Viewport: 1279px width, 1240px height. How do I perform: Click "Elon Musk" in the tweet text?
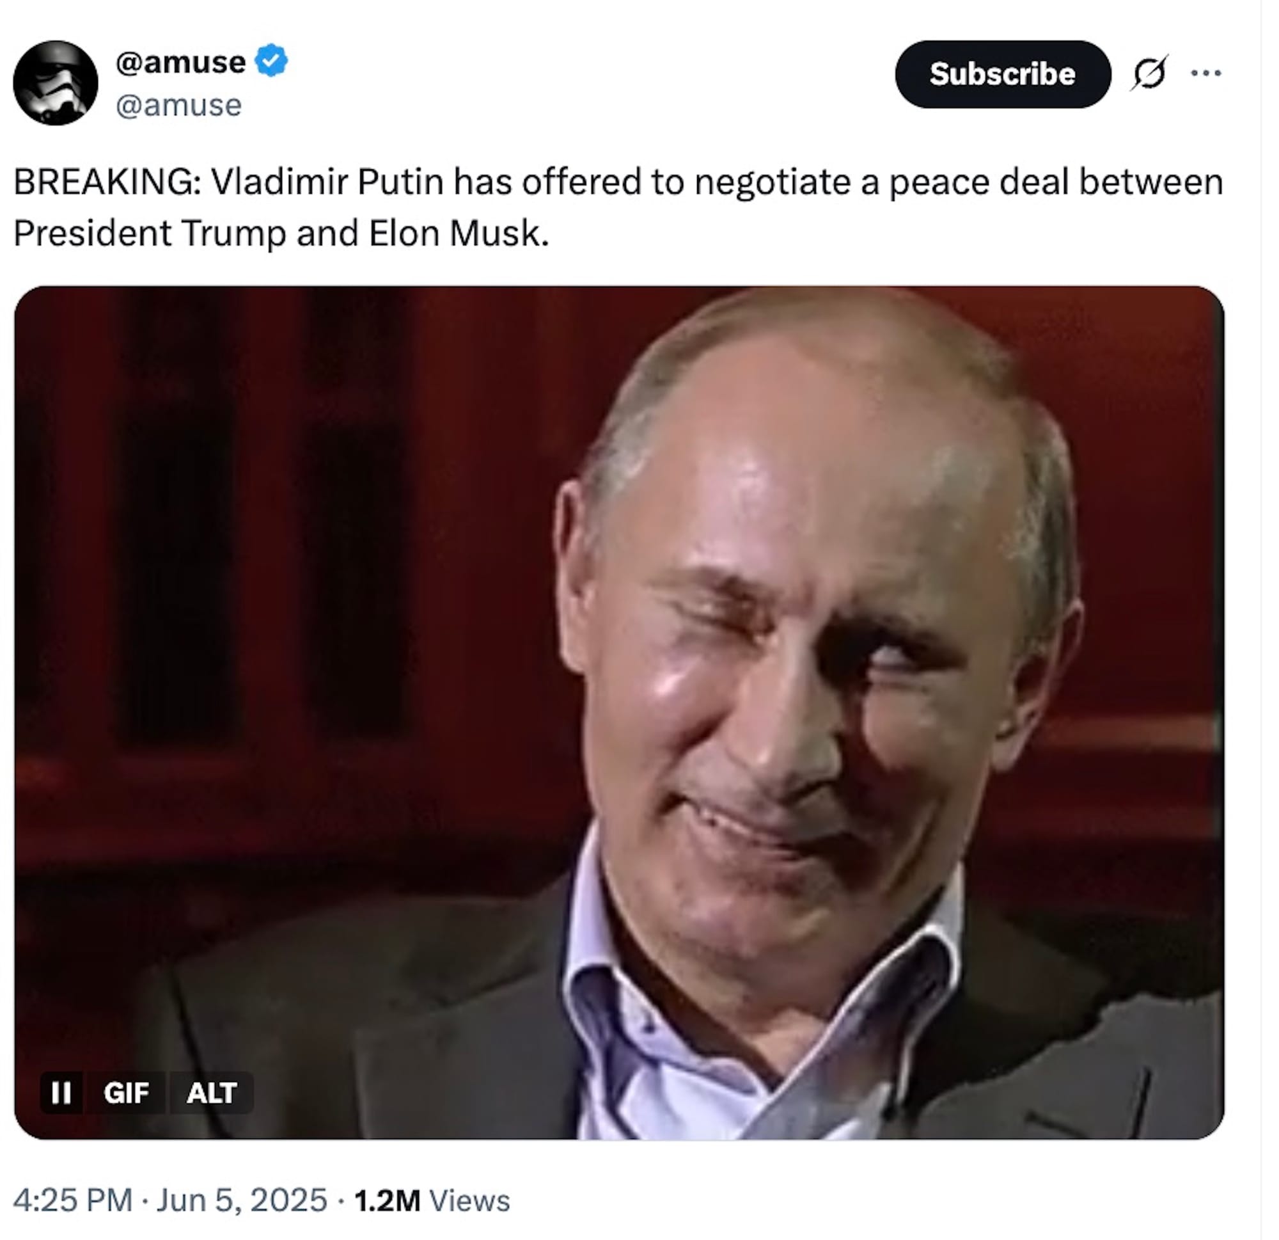point(461,233)
